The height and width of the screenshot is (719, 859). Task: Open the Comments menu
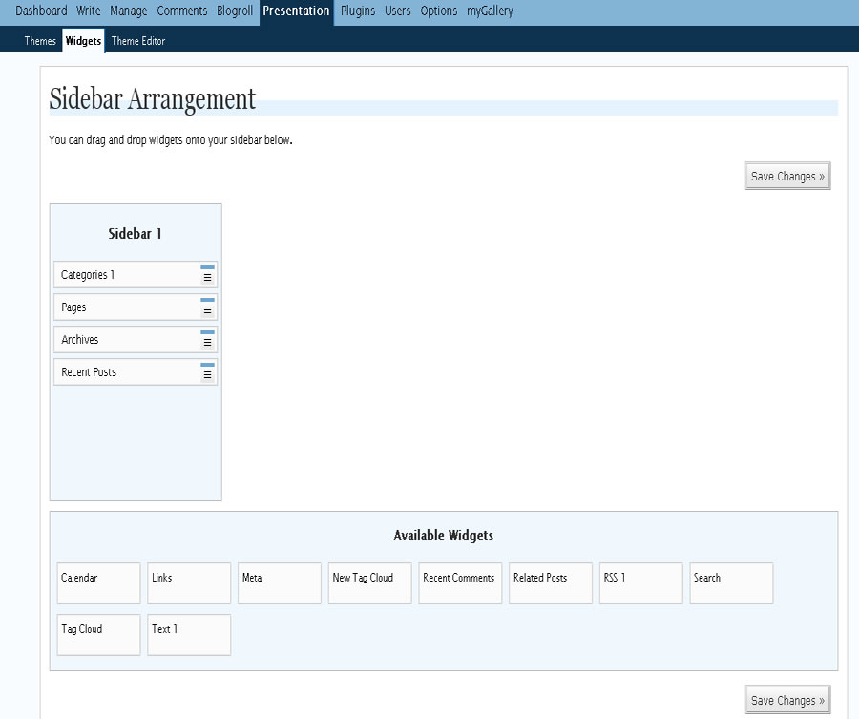(x=182, y=11)
